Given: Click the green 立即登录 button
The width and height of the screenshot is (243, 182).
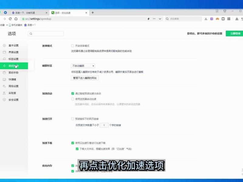Looking at the screenshot, I should pos(235,33).
